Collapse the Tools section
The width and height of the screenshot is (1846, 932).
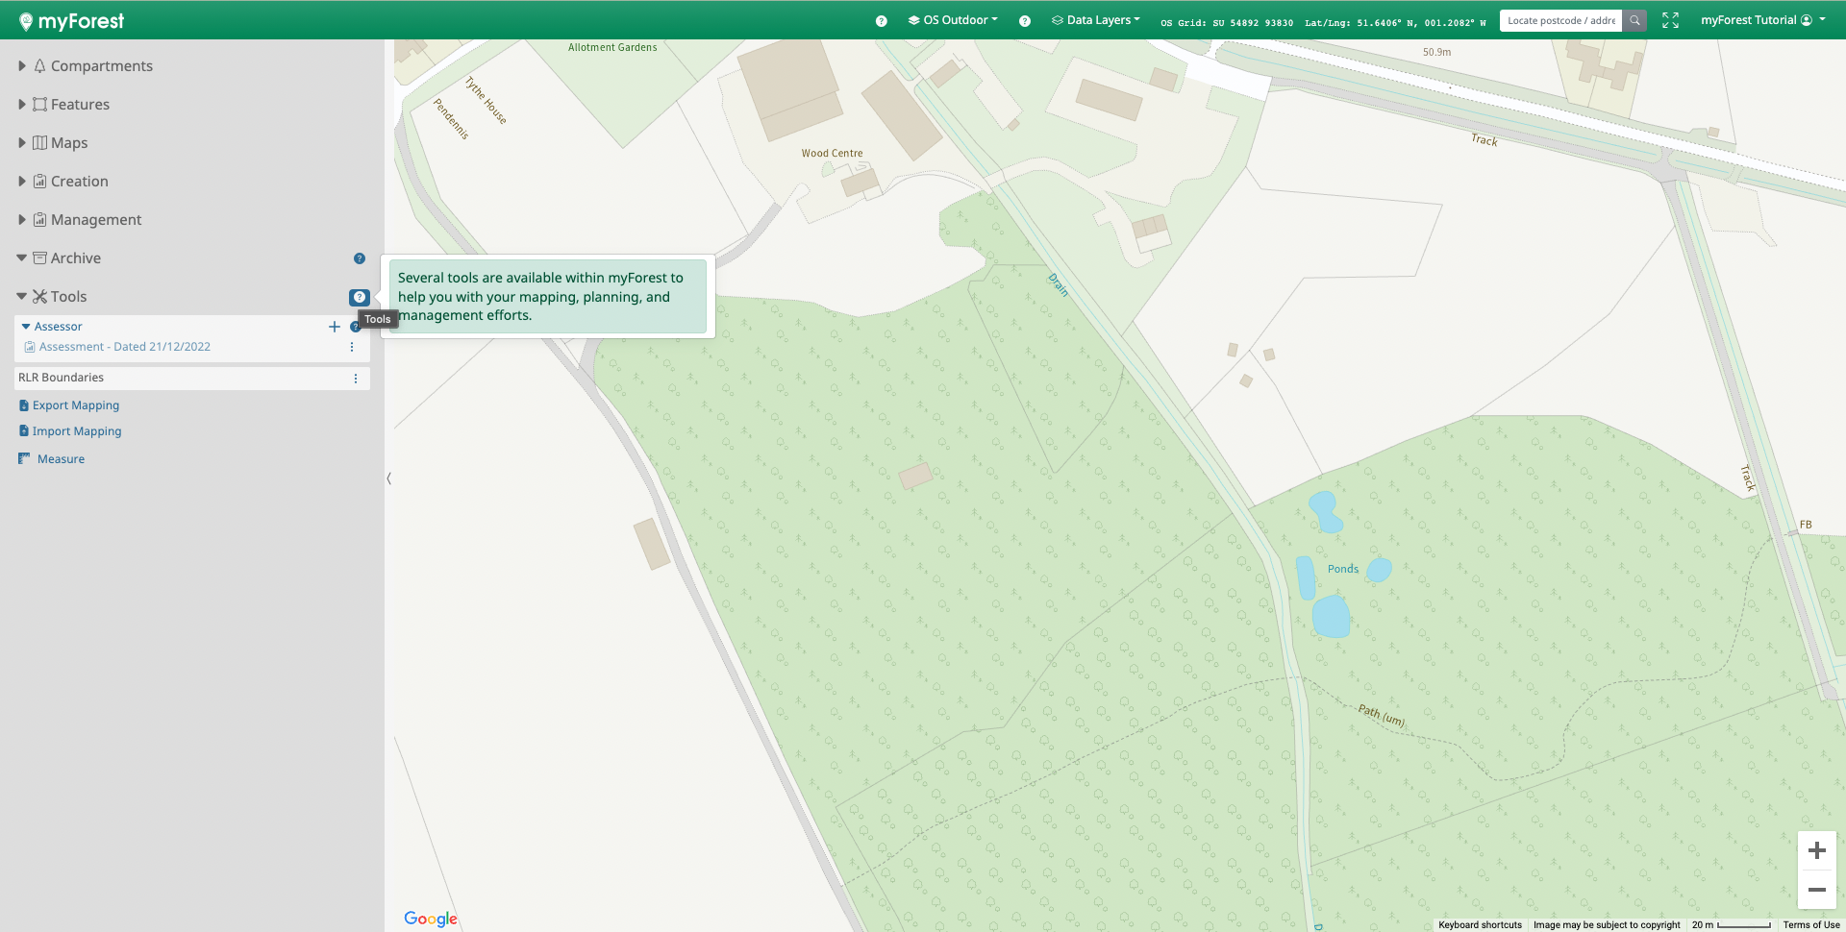(22, 297)
